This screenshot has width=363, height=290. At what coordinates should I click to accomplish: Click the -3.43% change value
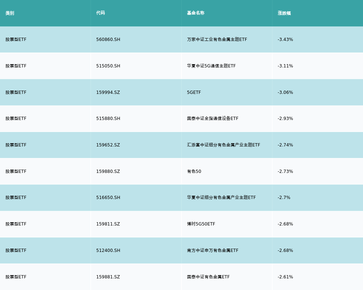coord(285,40)
